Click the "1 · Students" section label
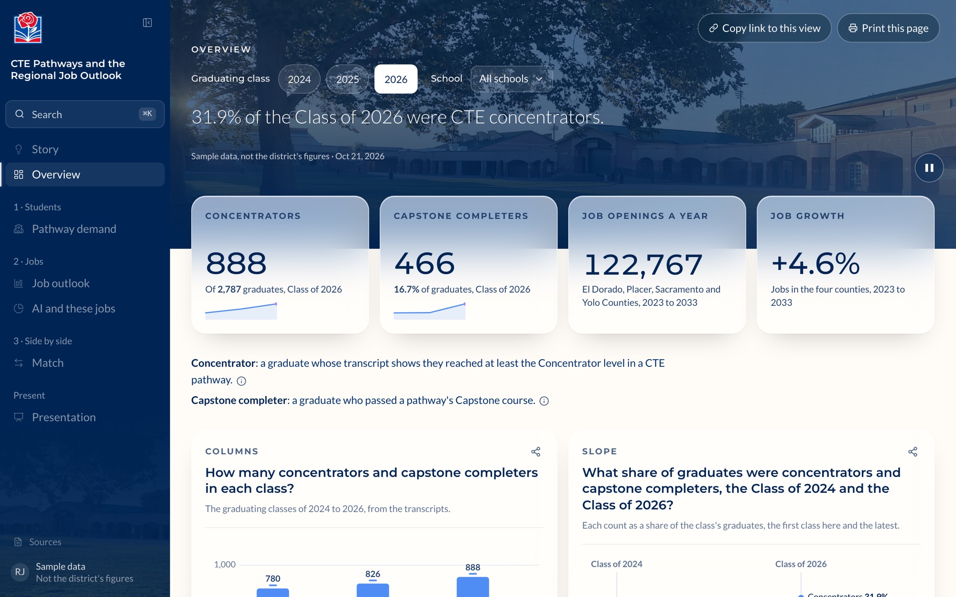This screenshot has width=956, height=597. (x=37, y=207)
